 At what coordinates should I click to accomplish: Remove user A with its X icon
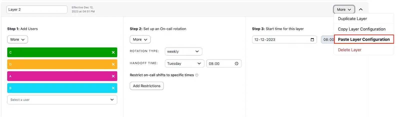(113, 76)
